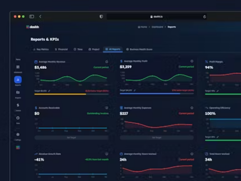
Task: Click the dashh logo at the top left
Action: point(32,27)
